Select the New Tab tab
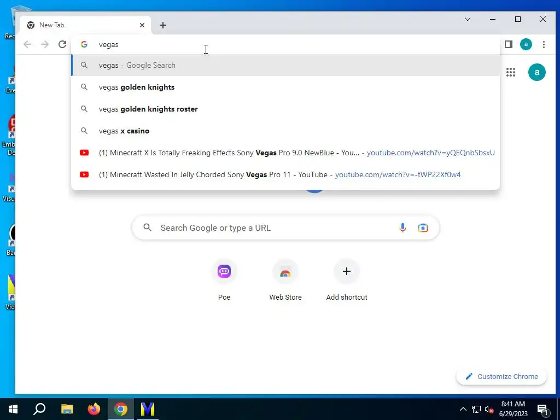The width and height of the screenshot is (560, 420). click(86, 25)
